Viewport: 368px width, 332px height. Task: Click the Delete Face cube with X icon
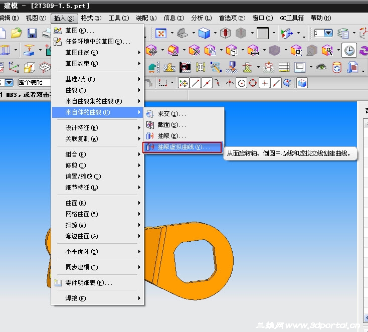coord(195,50)
